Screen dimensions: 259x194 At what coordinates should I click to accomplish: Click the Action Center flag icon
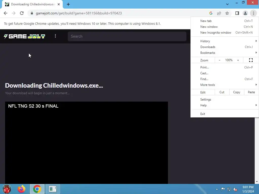[x=223, y=189]
